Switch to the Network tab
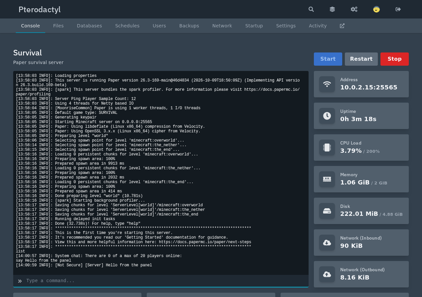Screen dimensions: 422x297 (222, 26)
